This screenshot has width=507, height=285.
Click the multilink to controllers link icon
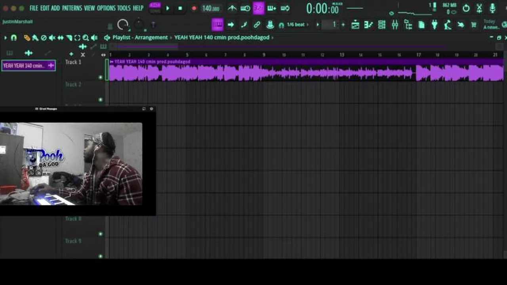(257, 25)
